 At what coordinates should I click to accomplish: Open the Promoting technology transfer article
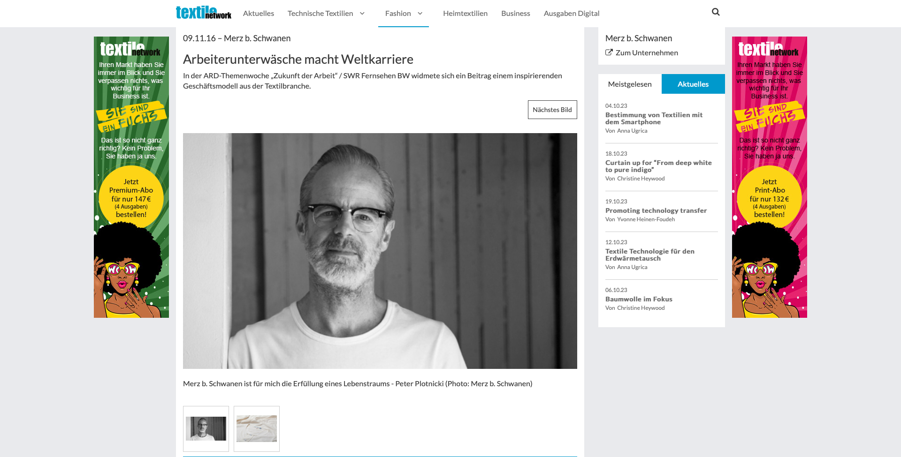point(656,210)
